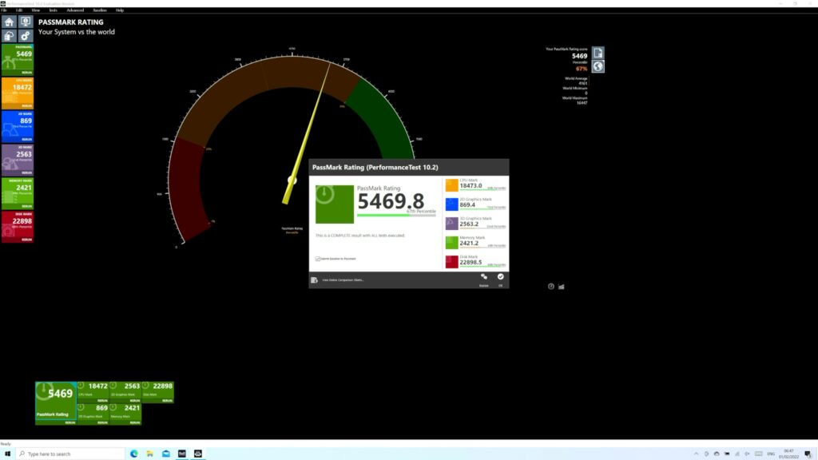Open the Mail app from the taskbar
The image size is (818, 460).
[x=166, y=454]
